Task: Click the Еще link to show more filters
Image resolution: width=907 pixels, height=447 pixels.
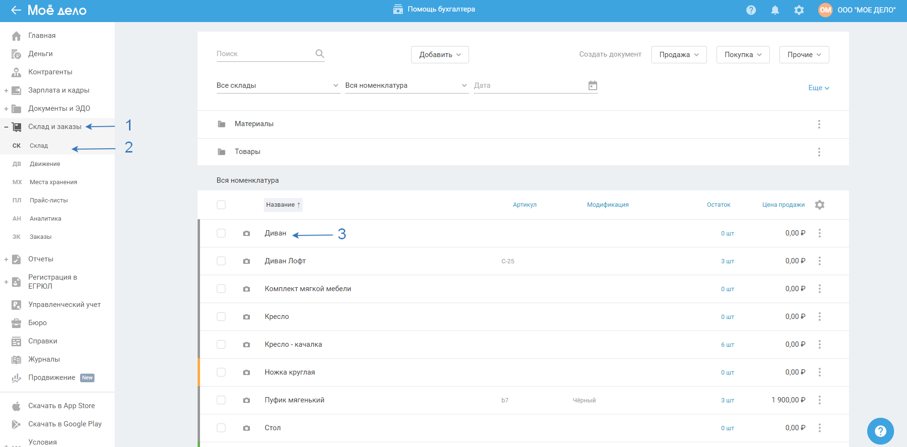Action: point(818,88)
